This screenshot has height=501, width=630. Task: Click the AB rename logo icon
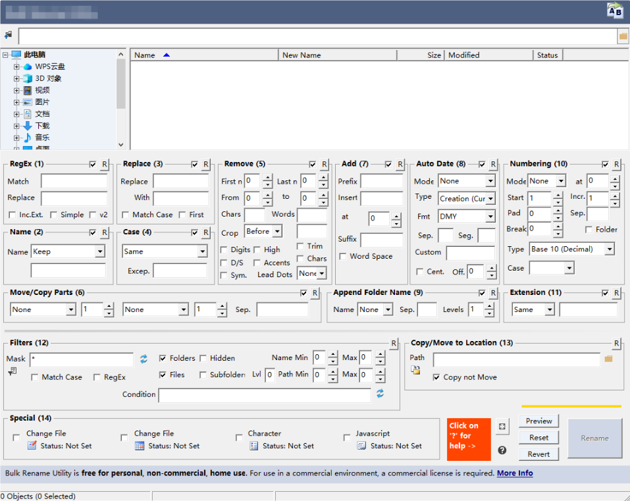615,10
